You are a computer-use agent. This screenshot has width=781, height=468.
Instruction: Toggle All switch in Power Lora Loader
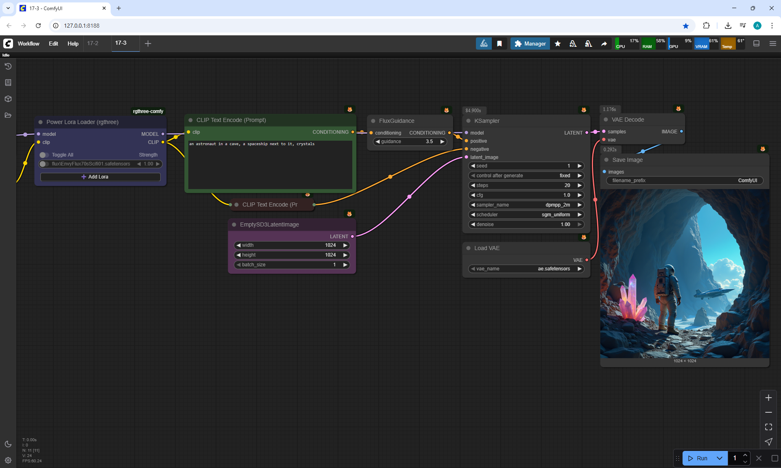(x=44, y=155)
